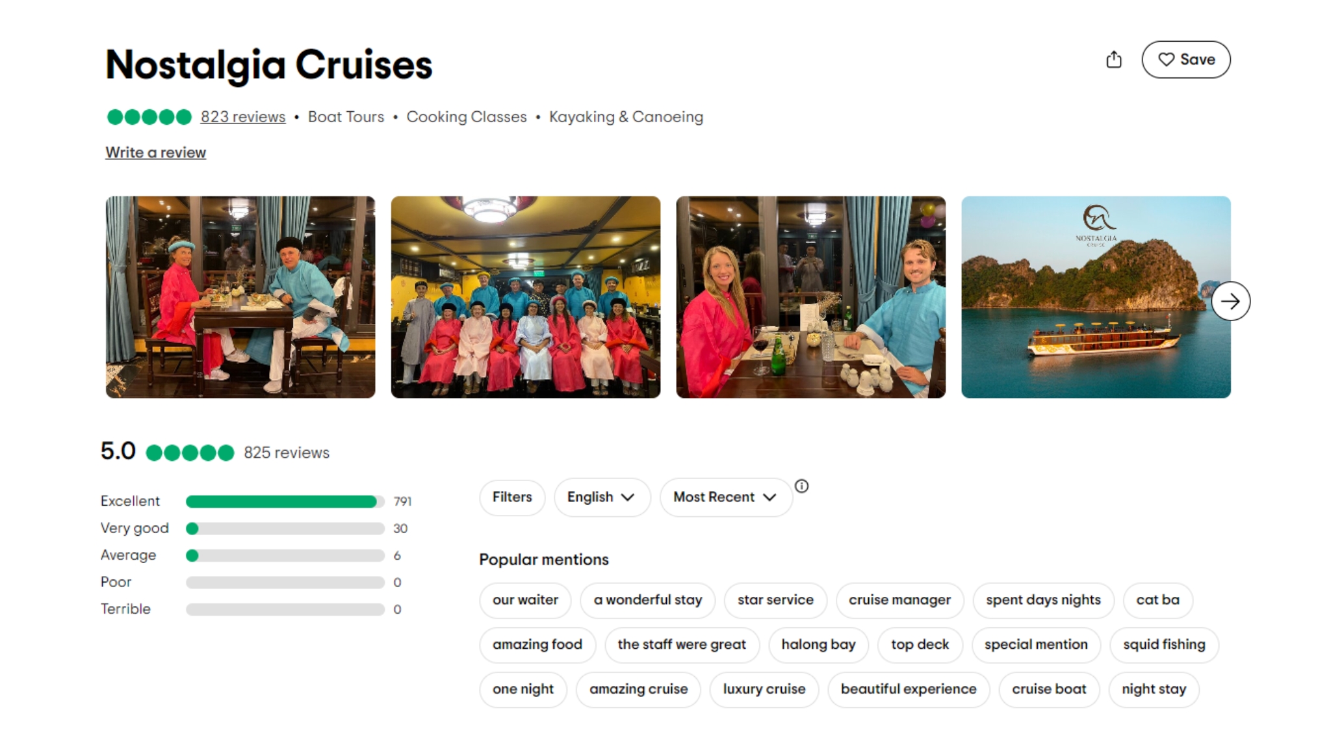Image resolution: width=1331 pixels, height=749 pixels.
Task: Open the review information tooltip
Action: [x=803, y=486]
